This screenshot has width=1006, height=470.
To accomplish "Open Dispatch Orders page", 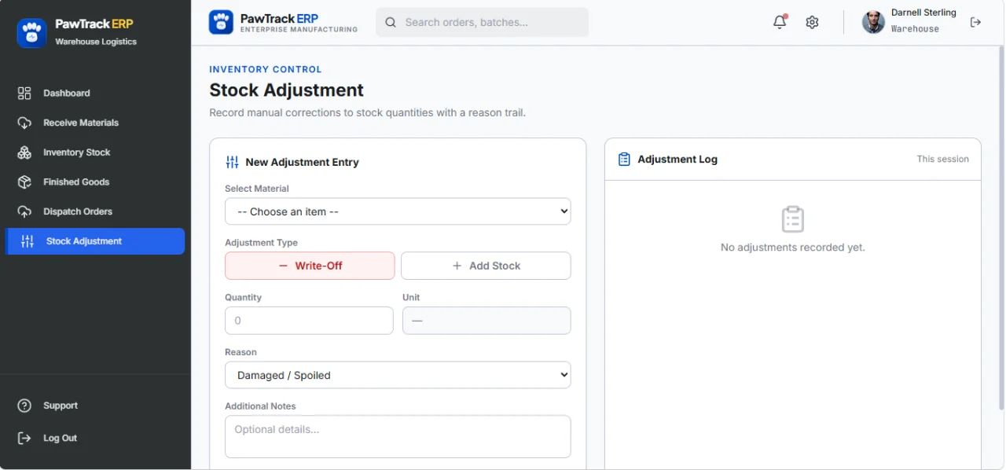I will (95, 211).
